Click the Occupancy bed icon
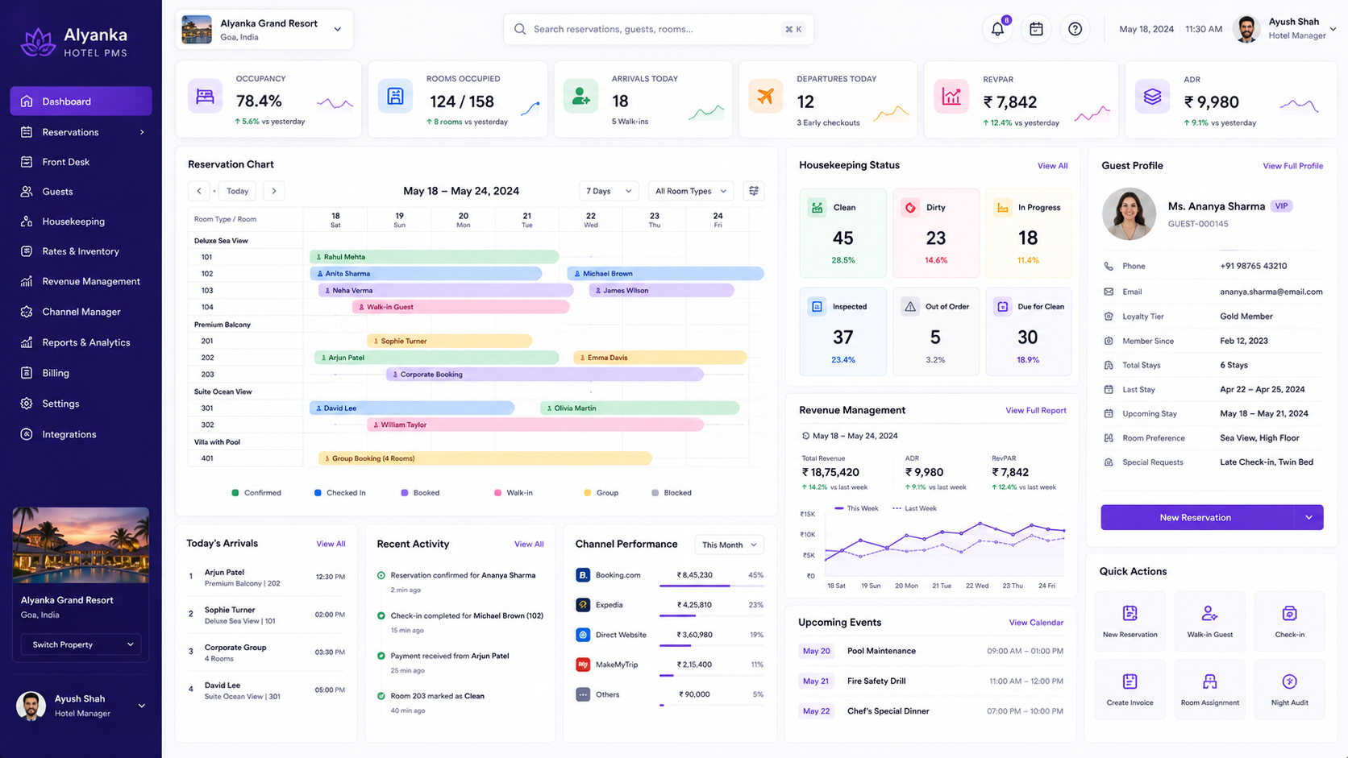 [x=205, y=97]
